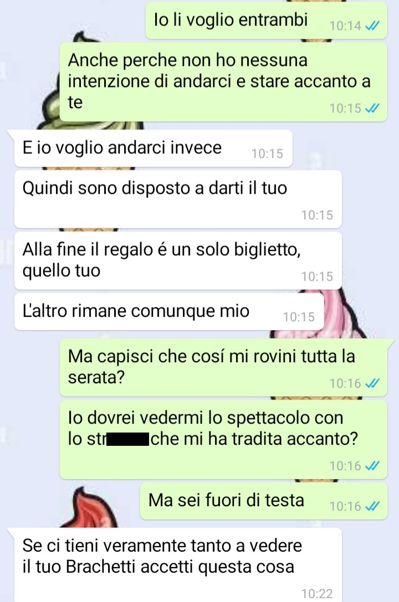The width and height of the screenshot is (399, 602).
Task: Tap the bubble 'L'altro rimane comunque mio'
Action: tap(169, 311)
